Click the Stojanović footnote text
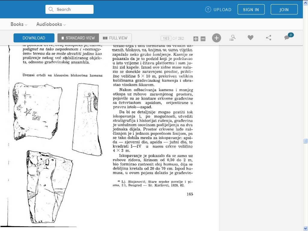308x231 pixels. [x=153, y=183]
